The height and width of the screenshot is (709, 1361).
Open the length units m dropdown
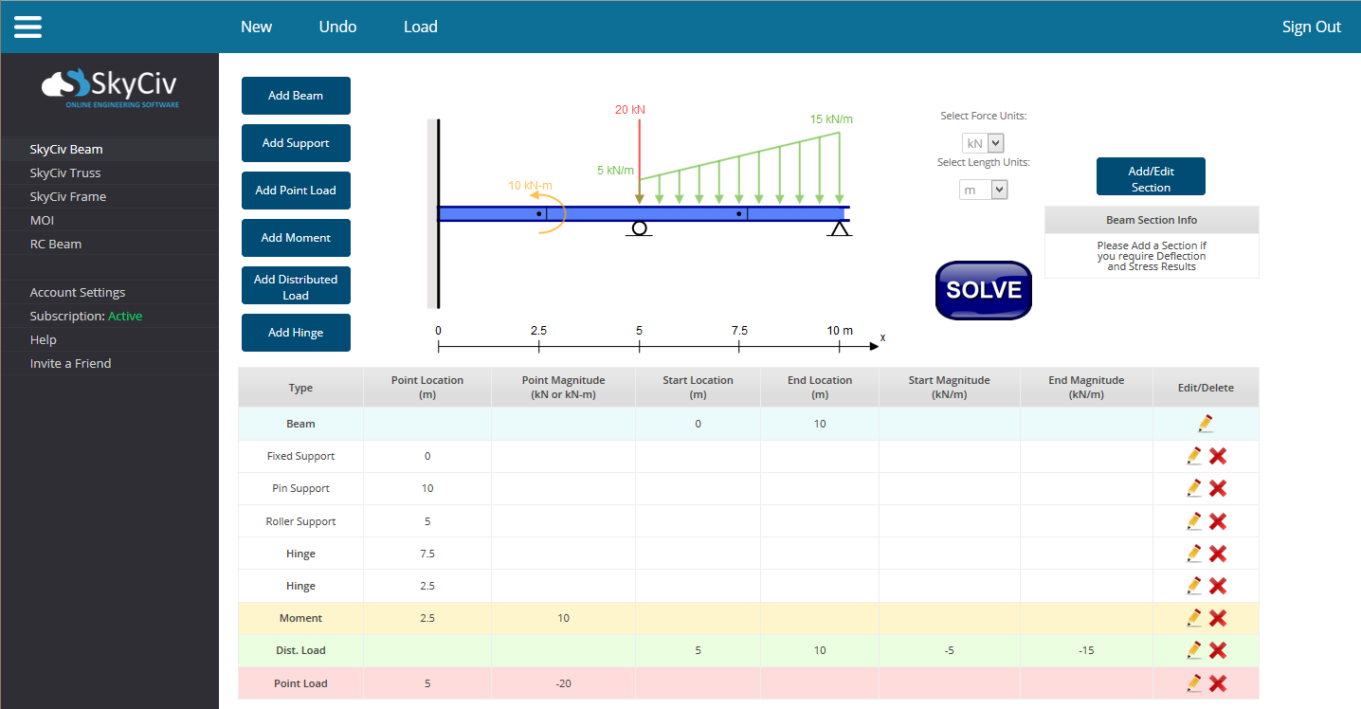983,189
